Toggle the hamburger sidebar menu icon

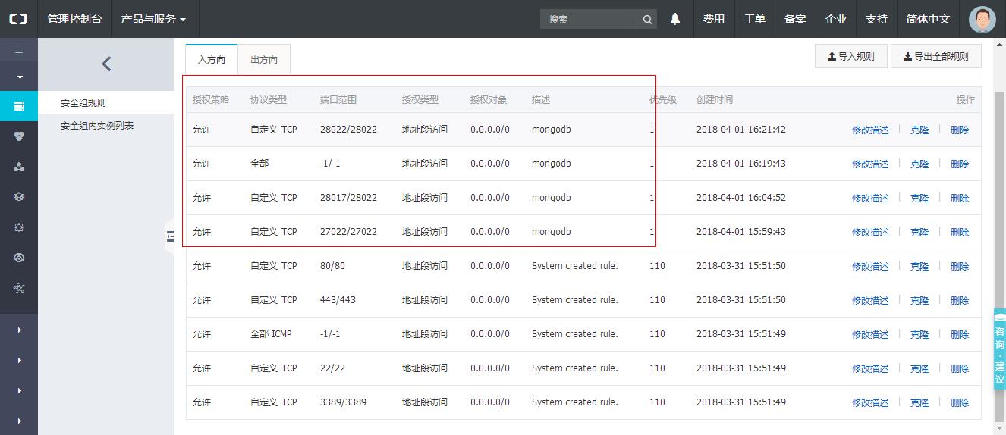click(x=19, y=49)
